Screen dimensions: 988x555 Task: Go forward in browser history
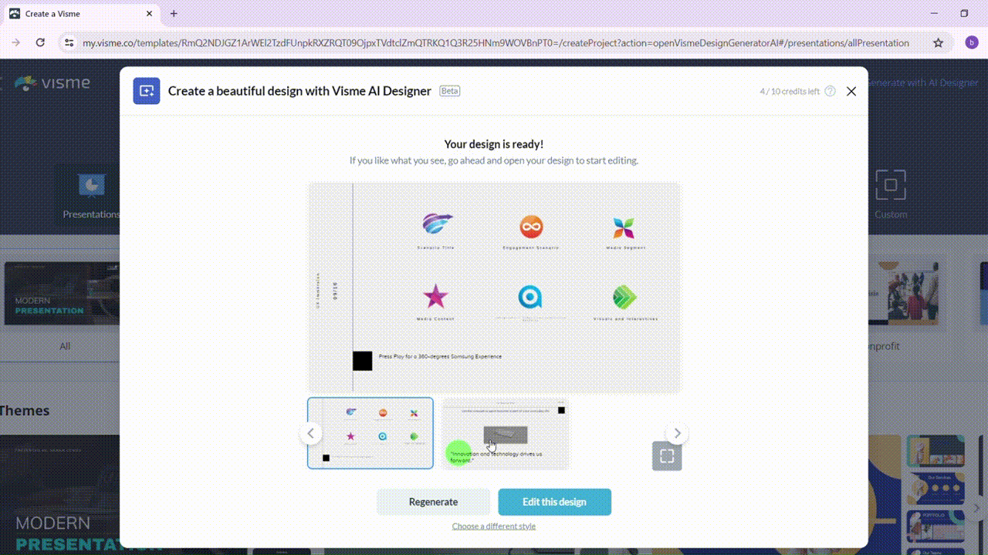pyautogui.click(x=15, y=43)
